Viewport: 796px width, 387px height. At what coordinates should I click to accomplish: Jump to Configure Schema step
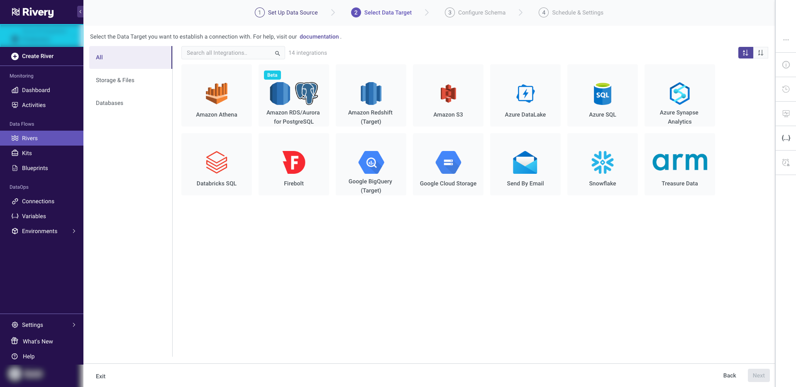(475, 12)
